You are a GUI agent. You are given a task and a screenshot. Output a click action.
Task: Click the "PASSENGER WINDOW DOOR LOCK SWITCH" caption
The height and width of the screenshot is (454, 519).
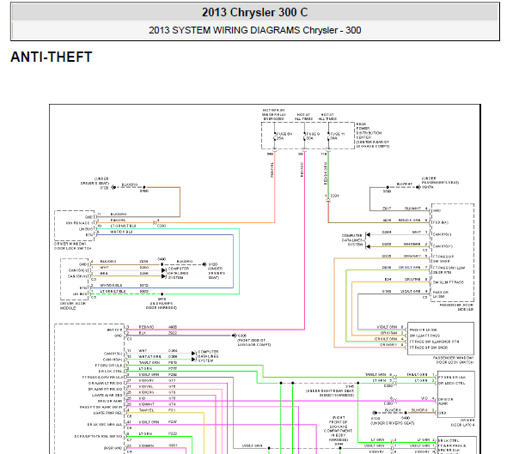(454, 360)
